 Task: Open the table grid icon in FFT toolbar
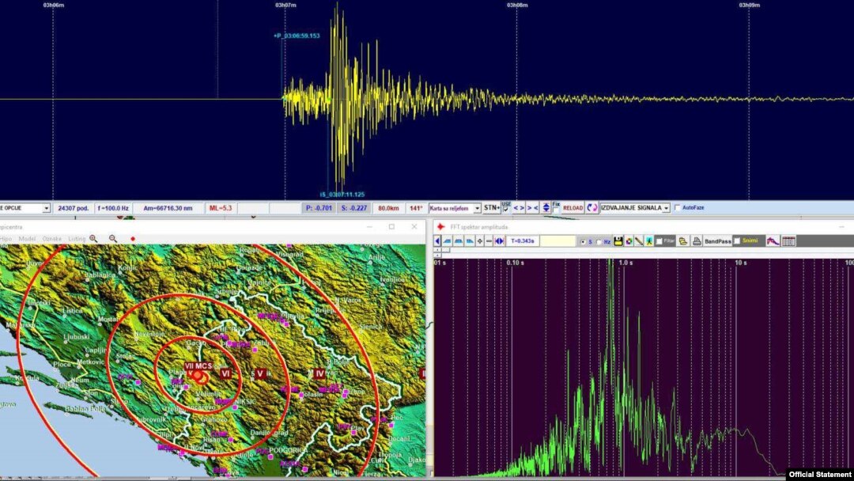tap(788, 240)
